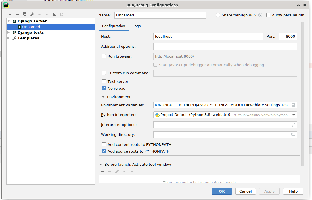Add a new run configuration with plus icon
This screenshot has height=200, width=312.
coord(10,14)
